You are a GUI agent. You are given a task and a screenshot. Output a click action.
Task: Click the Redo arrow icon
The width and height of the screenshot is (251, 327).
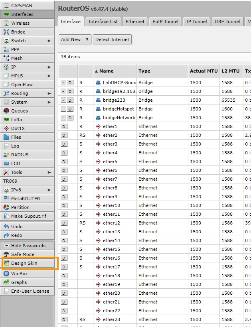(x=6, y=235)
